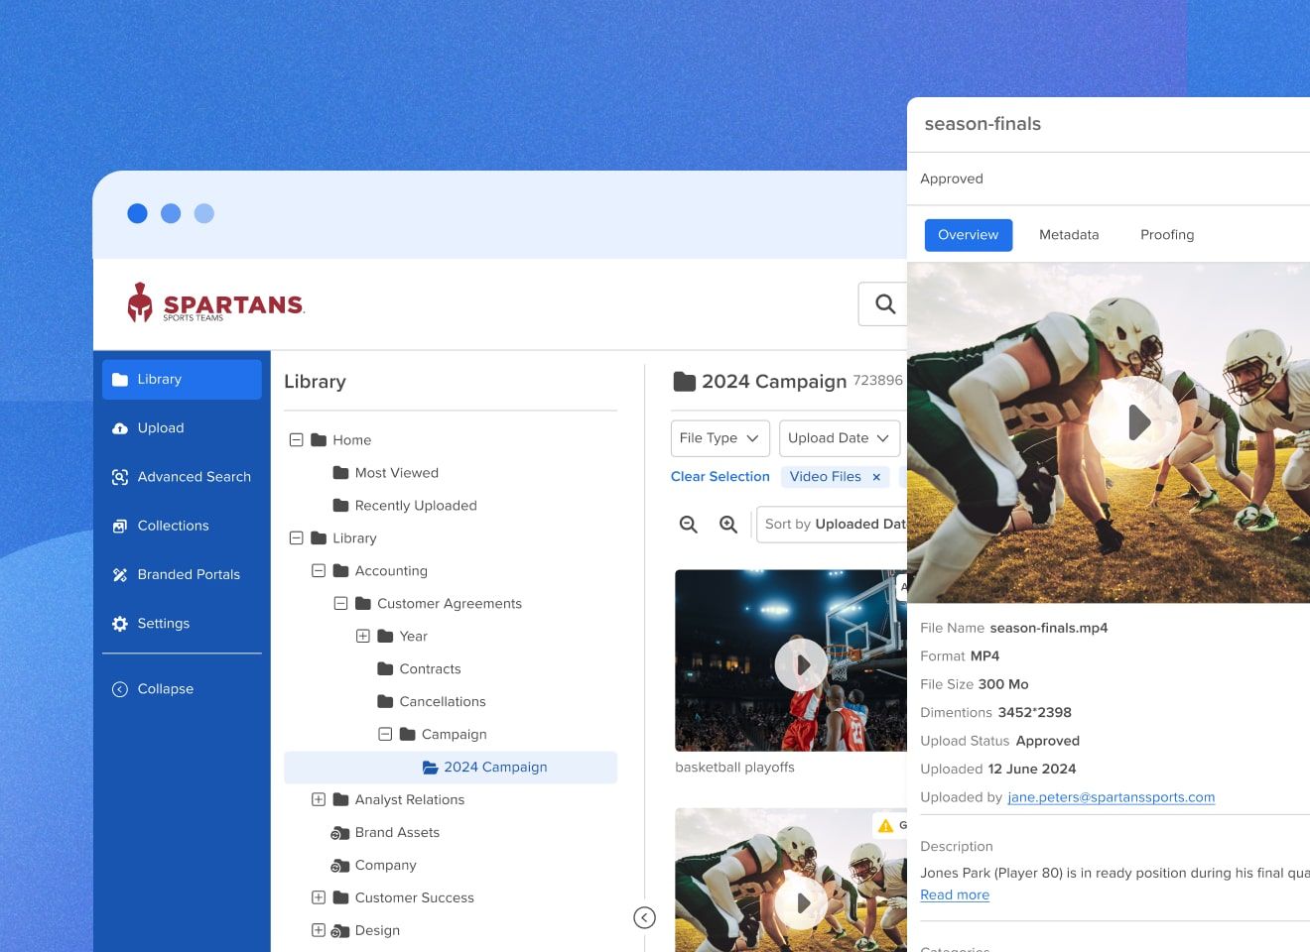
Task: Click the upload date 12 June 2024
Action: click(x=1032, y=770)
